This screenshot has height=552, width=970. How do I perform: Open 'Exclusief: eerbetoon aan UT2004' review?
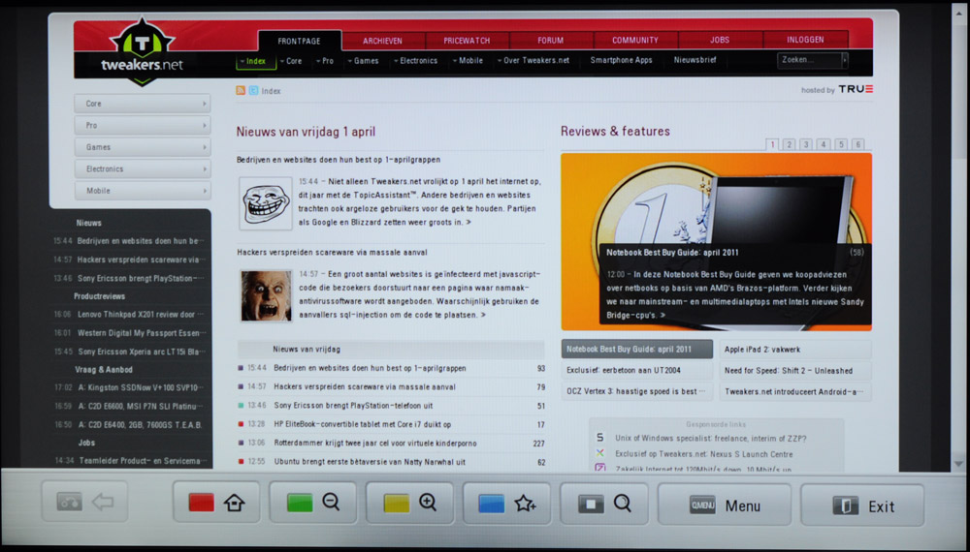(637, 371)
